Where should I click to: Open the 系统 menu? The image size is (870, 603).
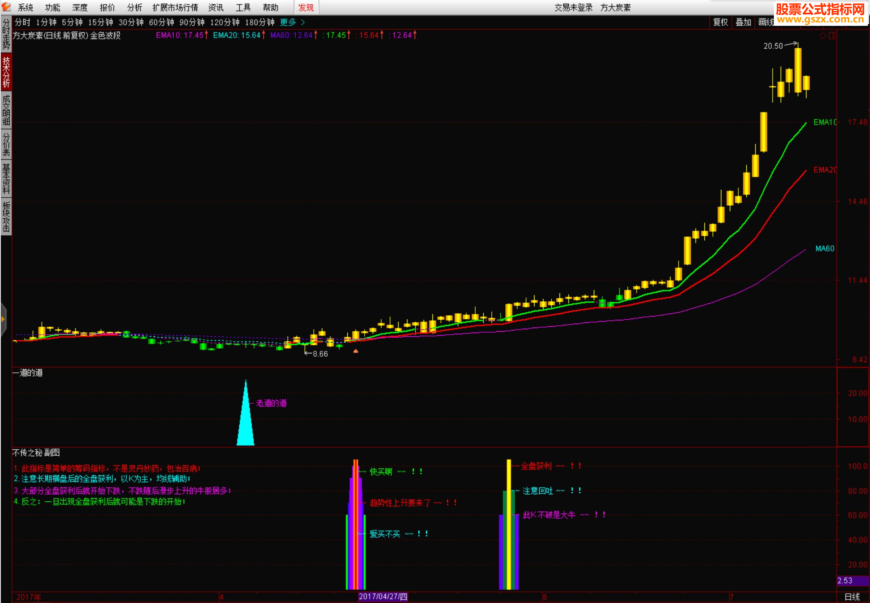click(x=25, y=8)
